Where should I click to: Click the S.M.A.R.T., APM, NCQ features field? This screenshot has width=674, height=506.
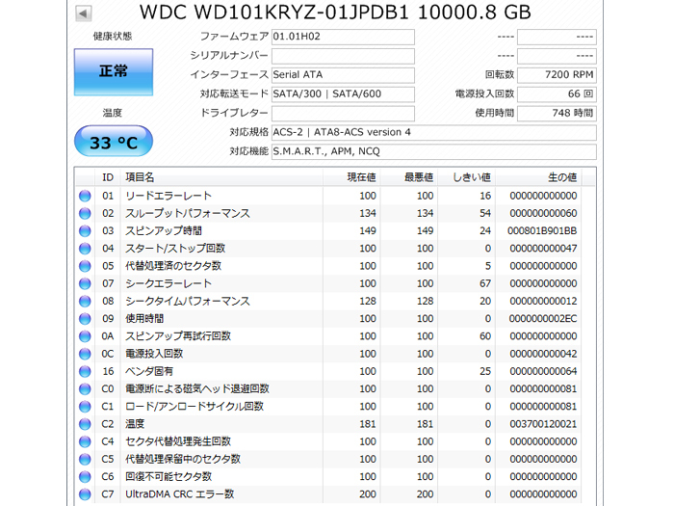434,151
